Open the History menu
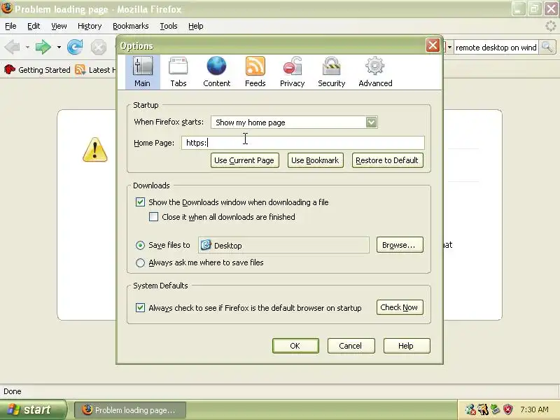560x420 pixels. pyautogui.click(x=90, y=26)
